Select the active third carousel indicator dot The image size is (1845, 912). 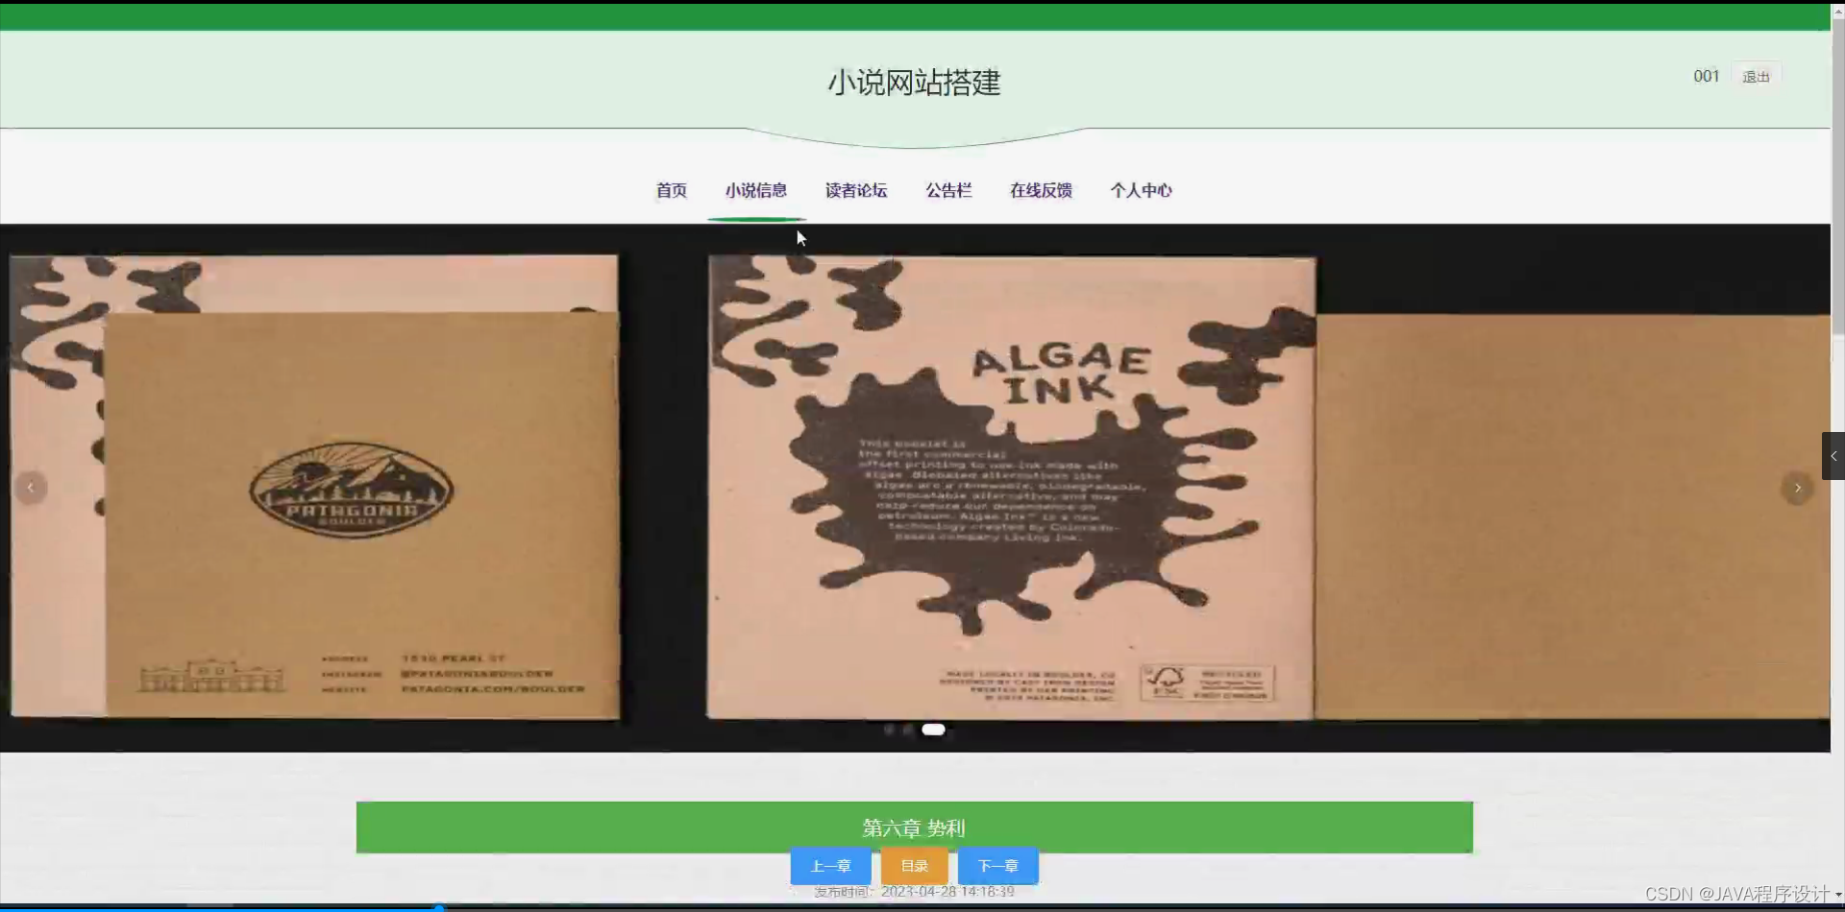tap(933, 730)
